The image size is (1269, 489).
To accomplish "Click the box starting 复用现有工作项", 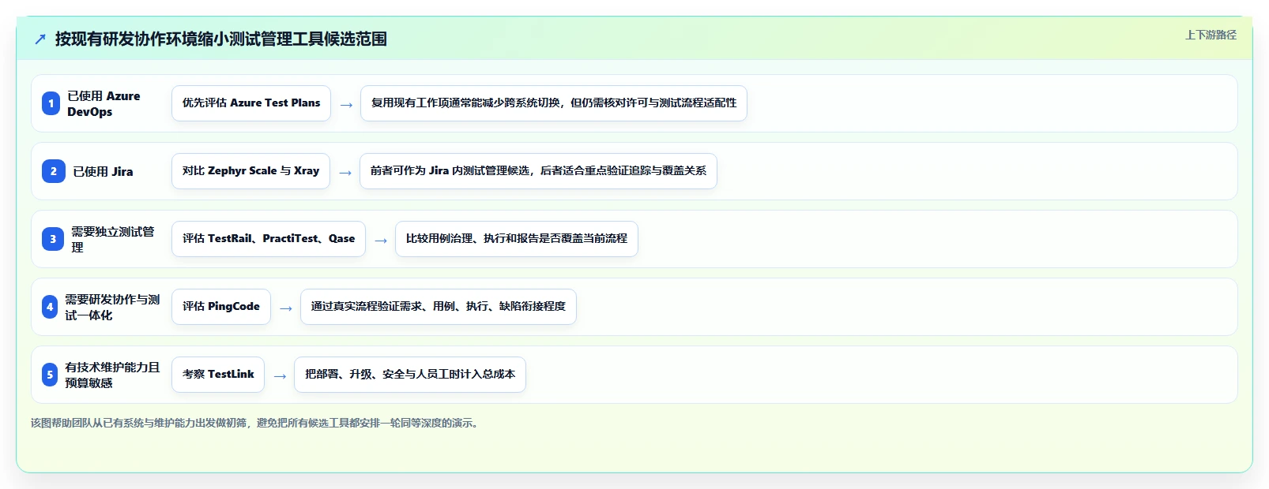I will [554, 103].
